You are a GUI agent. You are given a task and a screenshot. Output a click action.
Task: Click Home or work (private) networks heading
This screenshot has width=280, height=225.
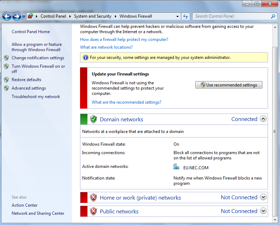tap(140, 198)
